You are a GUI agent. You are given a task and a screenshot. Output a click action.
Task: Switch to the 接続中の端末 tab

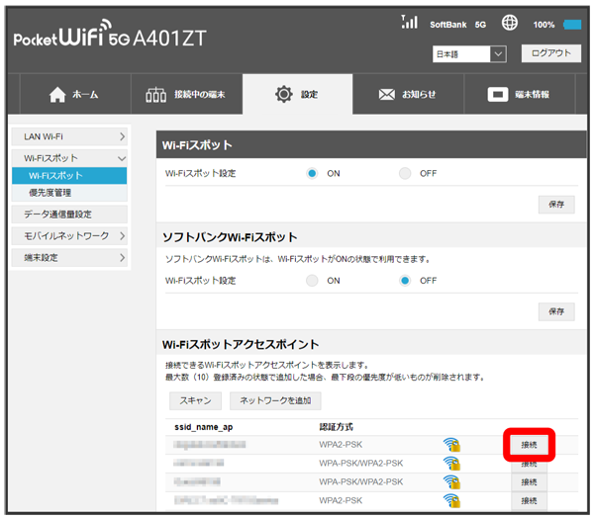pos(186,95)
